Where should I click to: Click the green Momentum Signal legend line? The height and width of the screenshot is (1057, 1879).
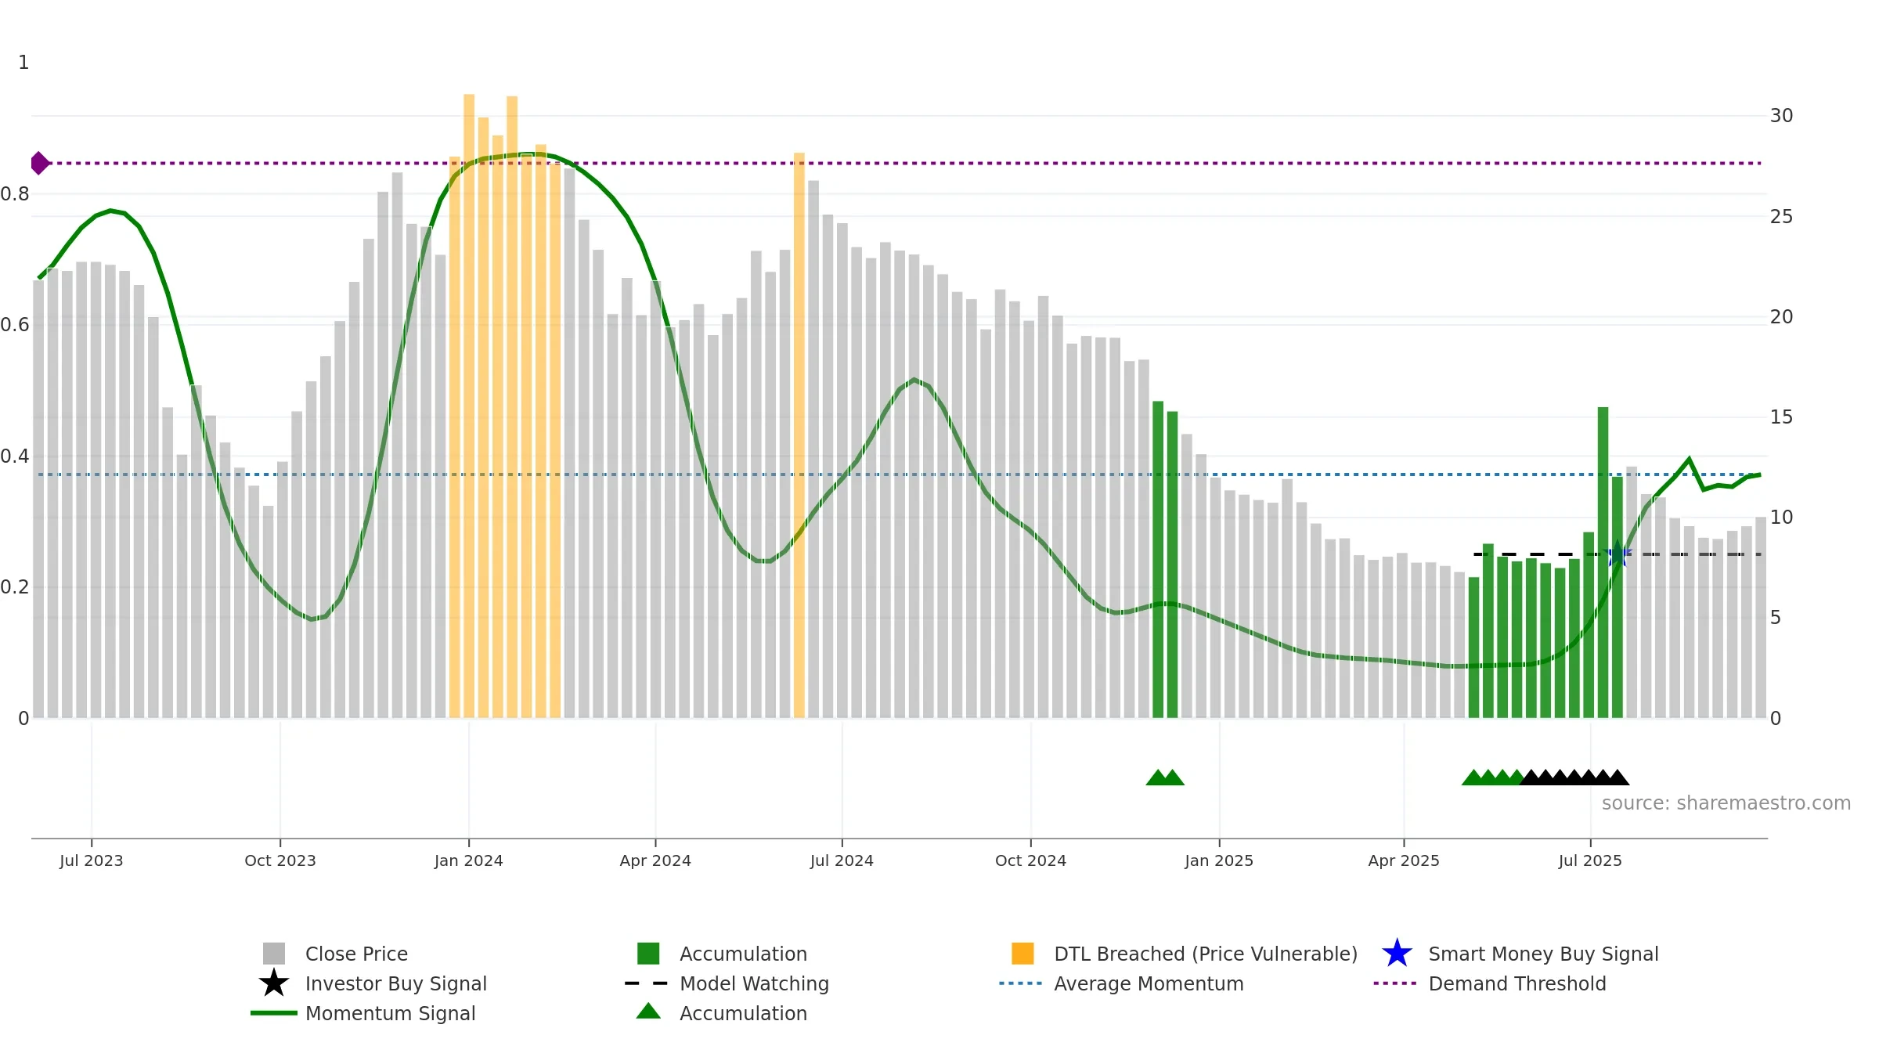coord(274,1012)
